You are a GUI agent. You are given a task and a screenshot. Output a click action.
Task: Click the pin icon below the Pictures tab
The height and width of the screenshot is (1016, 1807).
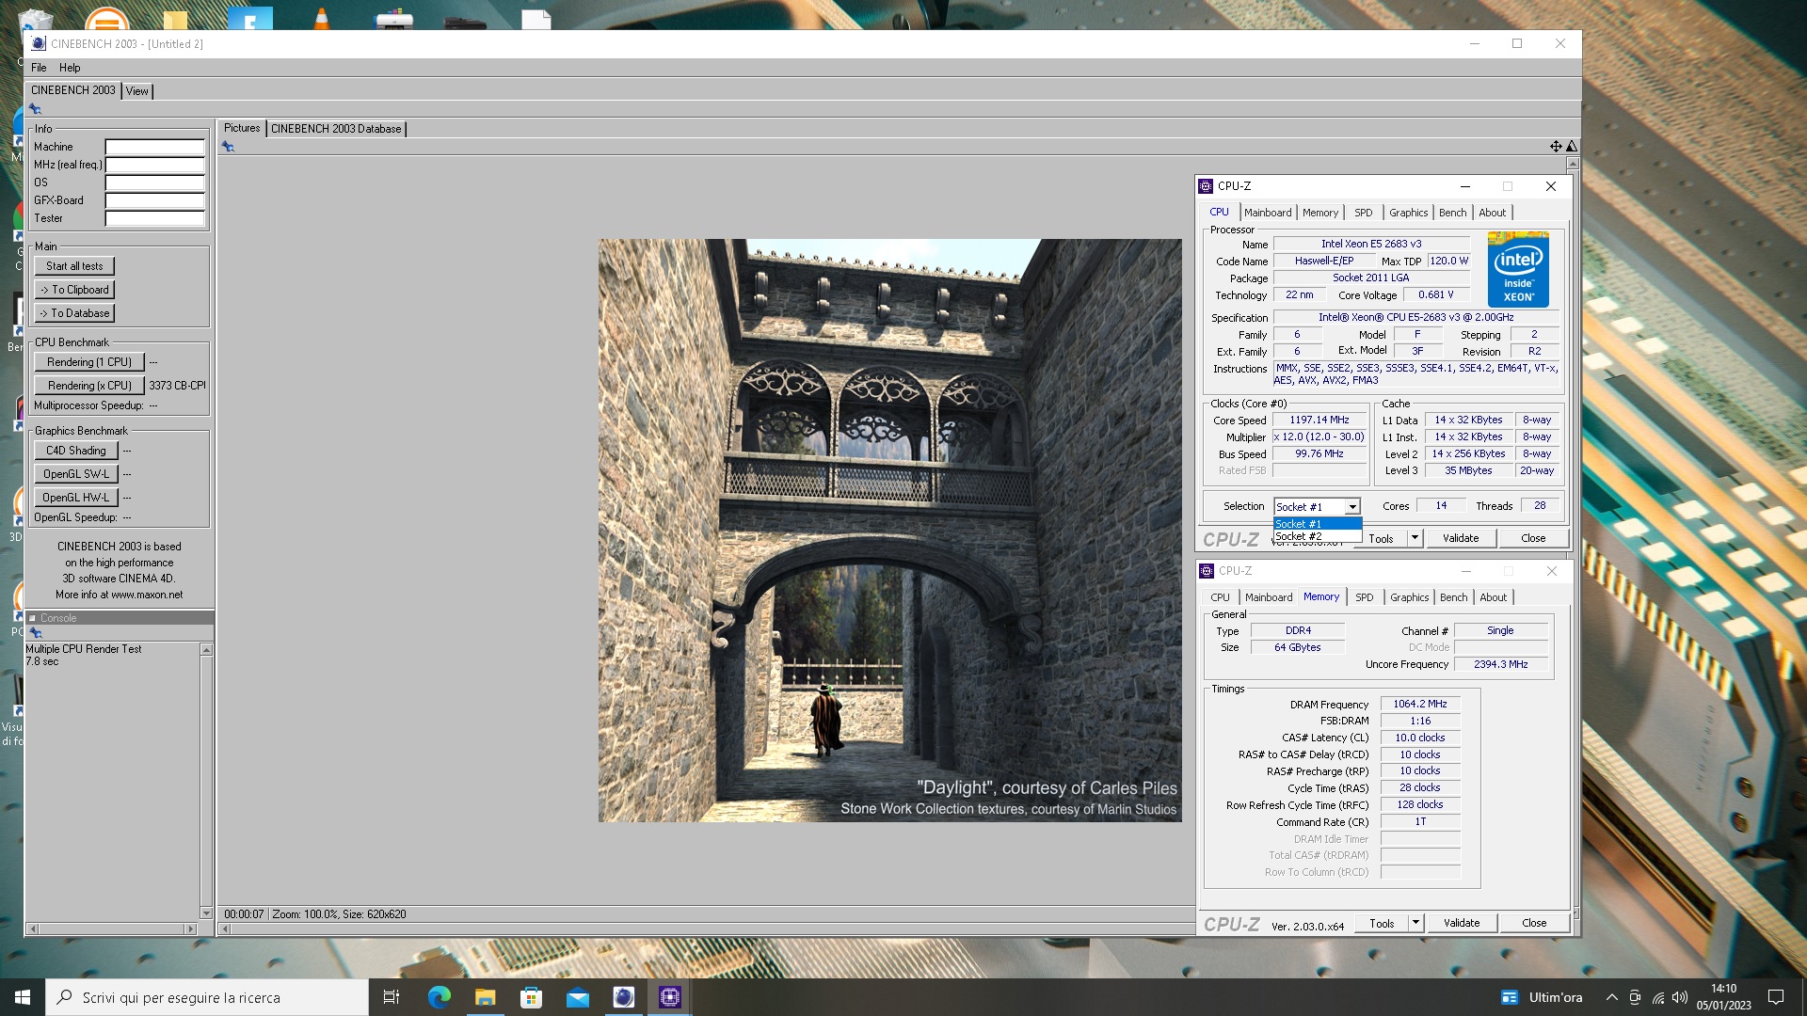point(228,147)
